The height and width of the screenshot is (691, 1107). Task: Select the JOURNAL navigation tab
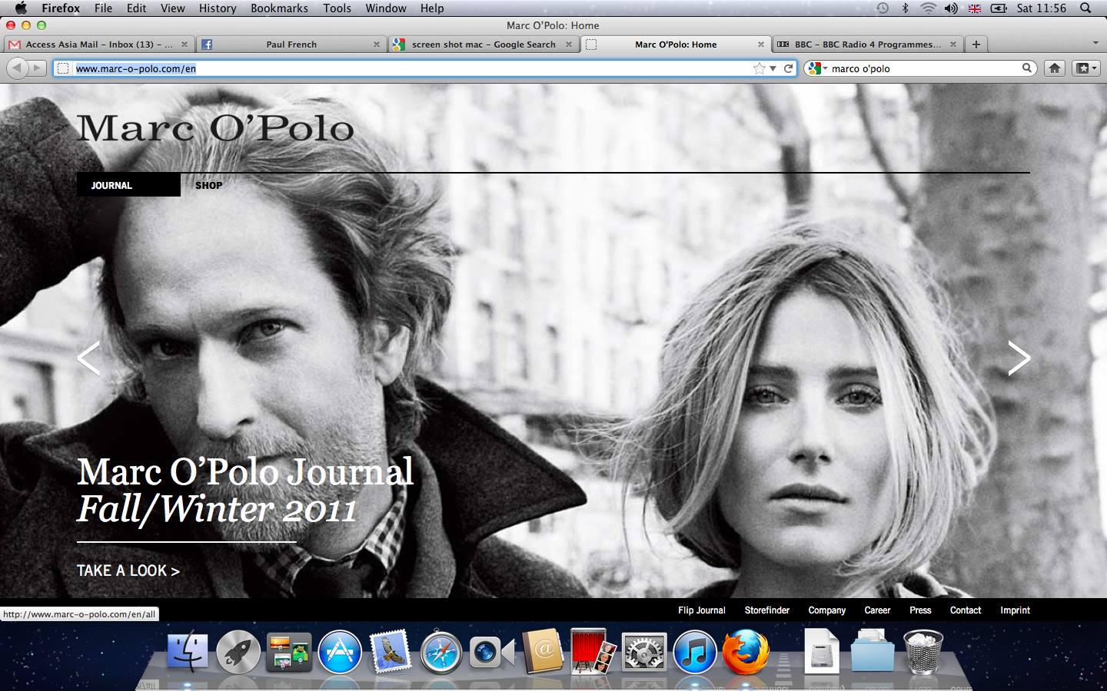(128, 185)
